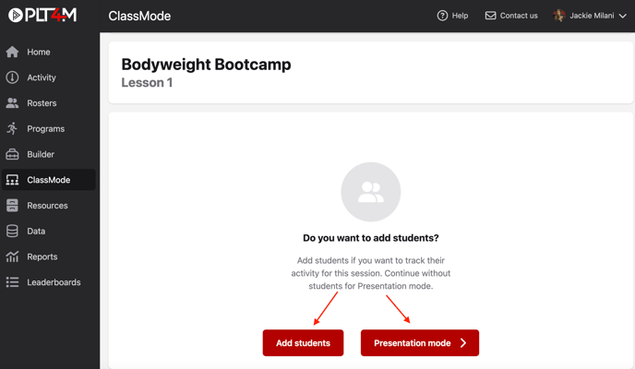Image resolution: width=635 pixels, height=369 pixels.
Task: Start Presentation mode
Action: 419,343
